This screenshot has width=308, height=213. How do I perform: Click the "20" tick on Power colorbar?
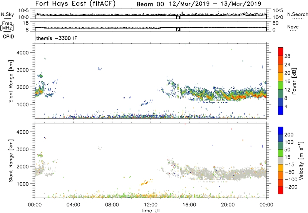click(287, 73)
